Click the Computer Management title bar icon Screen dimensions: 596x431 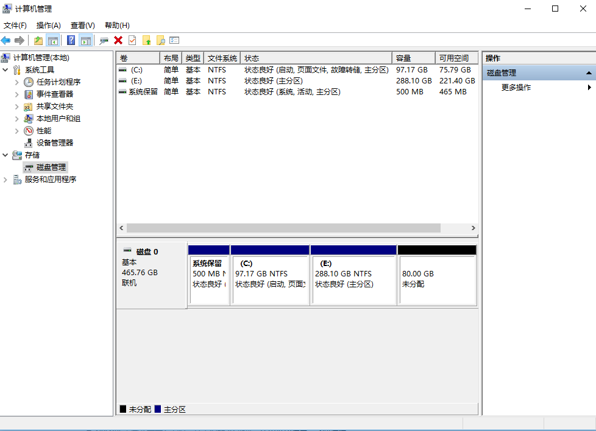click(7, 9)
